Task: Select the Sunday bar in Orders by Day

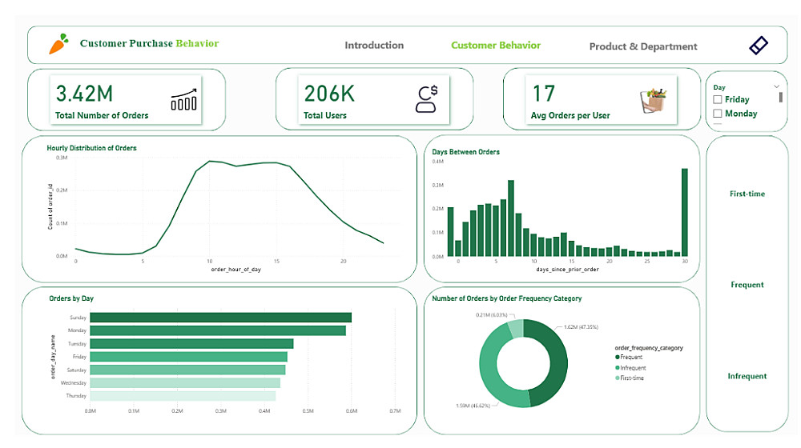Action: pos(221,318)
